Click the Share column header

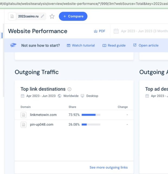pos(72,107)
